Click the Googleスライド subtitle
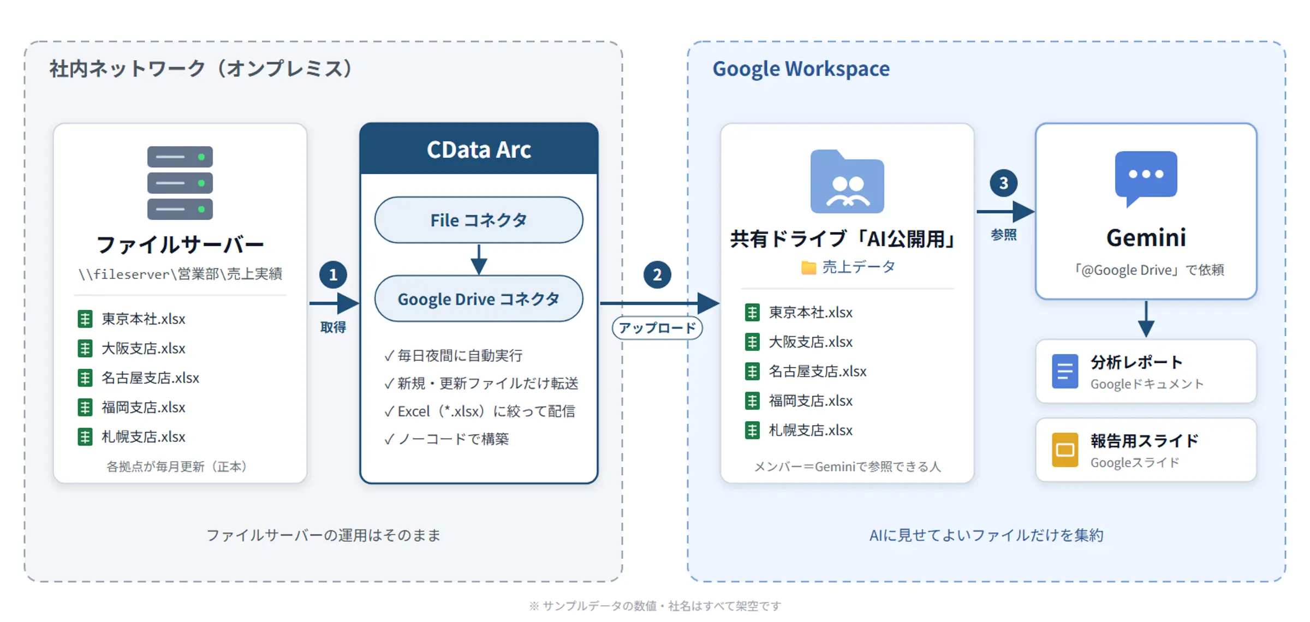Viewport: 1310px width, 622px height. pos(1135,463)
